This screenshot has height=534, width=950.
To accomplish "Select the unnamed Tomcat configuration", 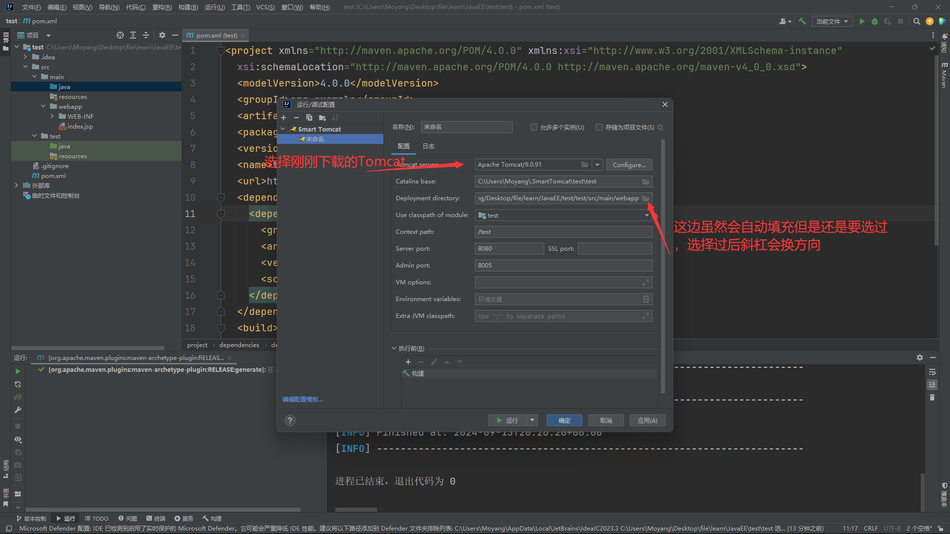I will click(330, 139).
